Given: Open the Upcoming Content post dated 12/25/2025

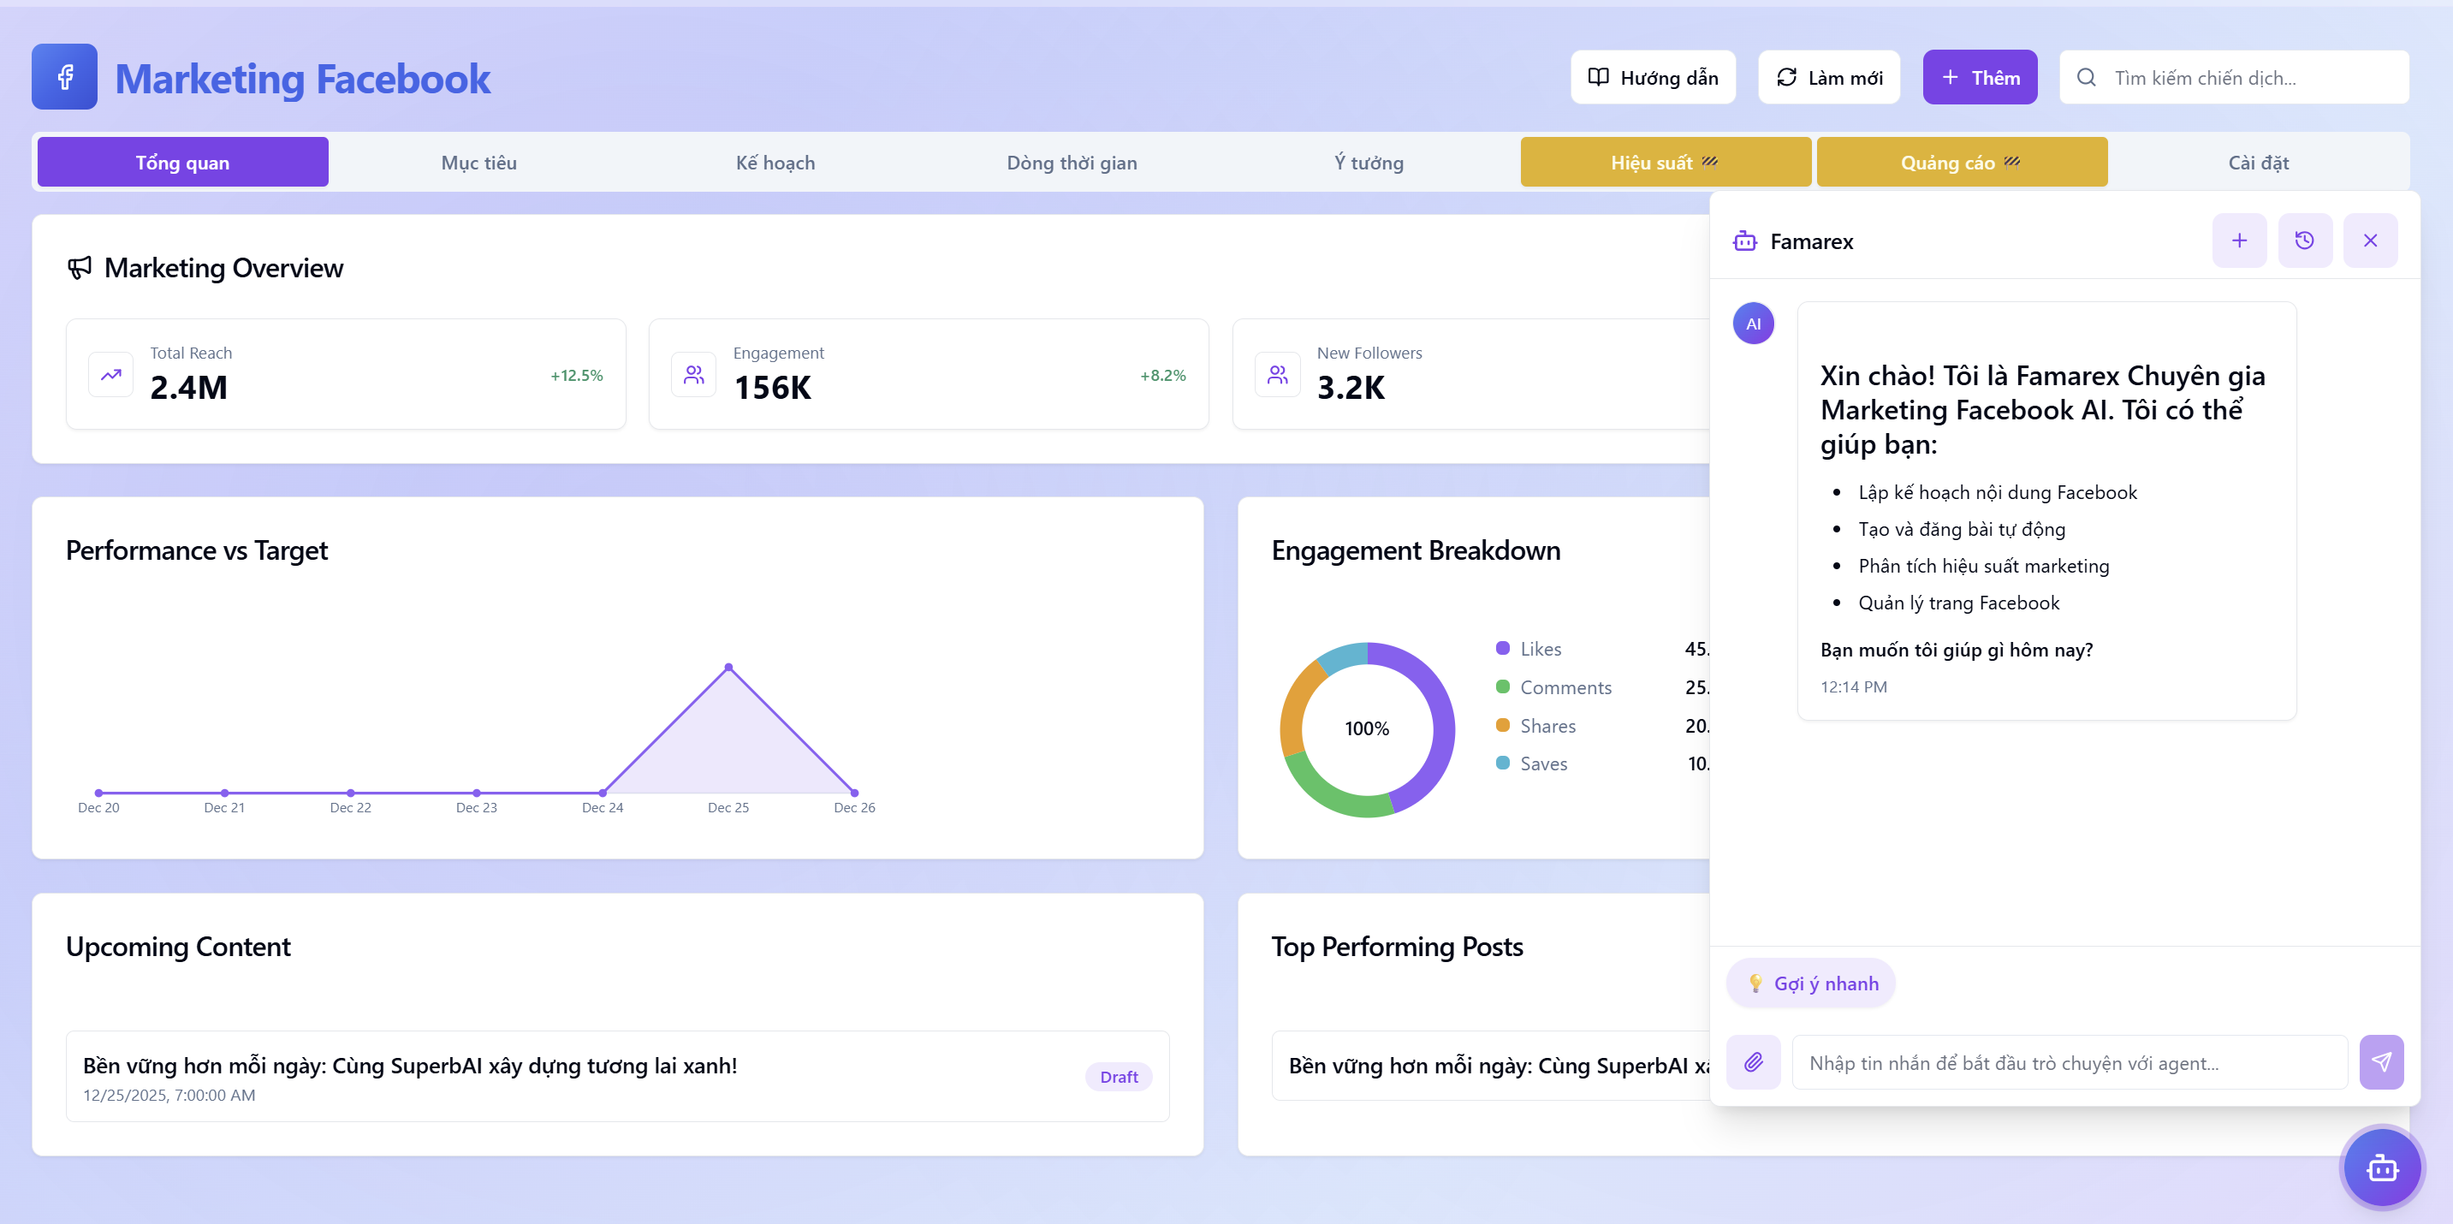Looking at the screenshot, I should coord(617,1077).
